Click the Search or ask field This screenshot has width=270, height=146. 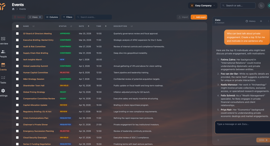click(x=238, y=5)
